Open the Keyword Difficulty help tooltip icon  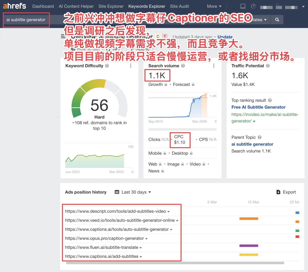(107, 66)
